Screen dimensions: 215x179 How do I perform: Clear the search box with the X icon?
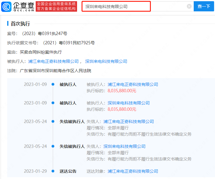pyautogui.click(x=189, y=6)
